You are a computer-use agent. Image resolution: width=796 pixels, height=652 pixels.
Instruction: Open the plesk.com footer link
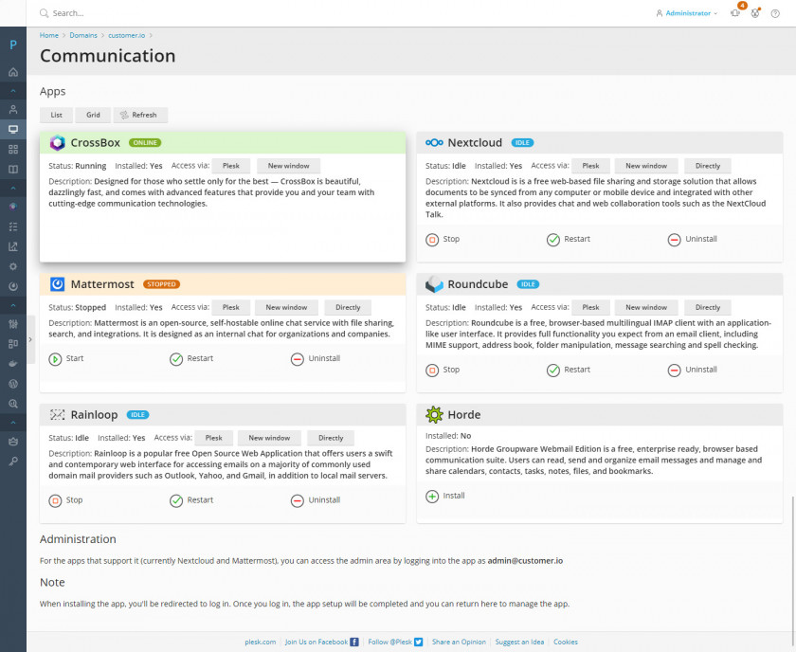click(261, 642)
